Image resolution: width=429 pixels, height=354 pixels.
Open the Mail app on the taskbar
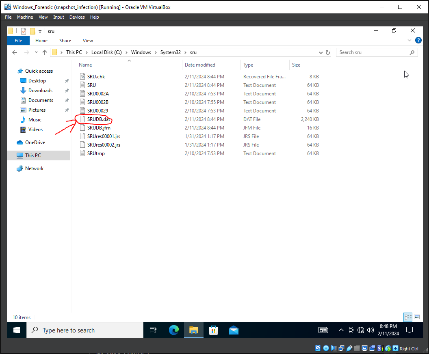point(233,330)
